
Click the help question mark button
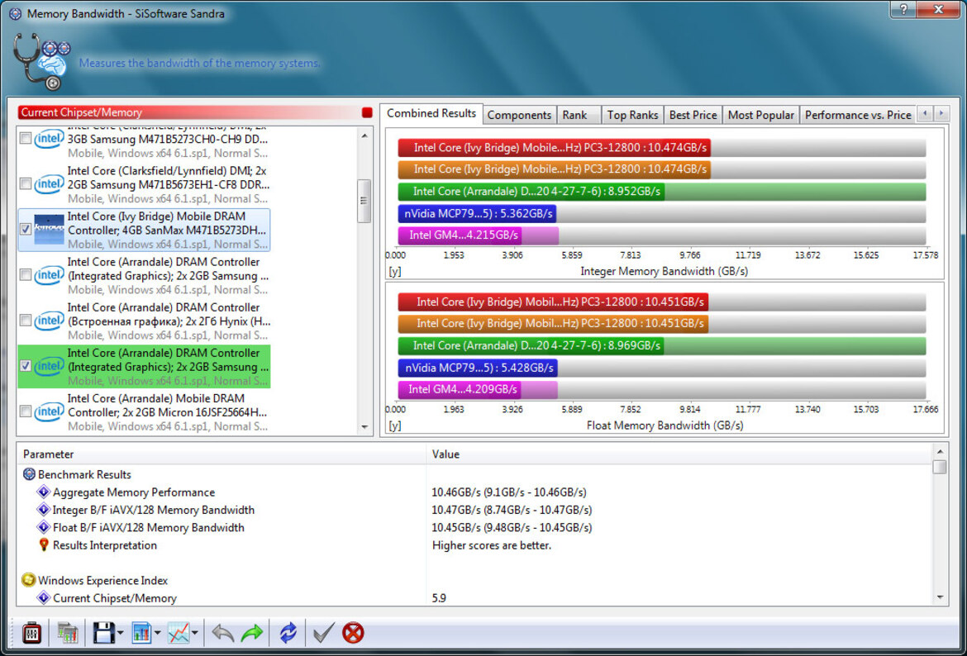[x=903, y=8]
